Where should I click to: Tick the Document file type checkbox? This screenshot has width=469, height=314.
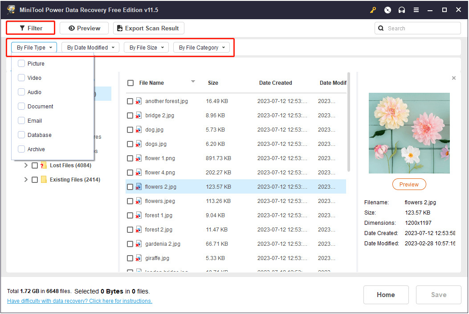pyautogui.click(x=21, y=106)
